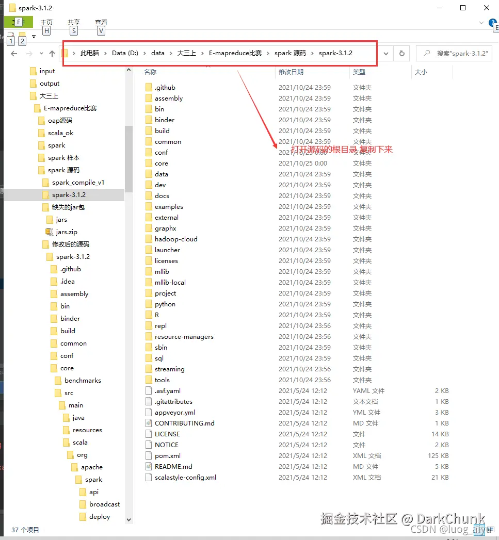
Task: Select spark_compile_v1 in the navigation tree
Action: (x=73, y=183)
